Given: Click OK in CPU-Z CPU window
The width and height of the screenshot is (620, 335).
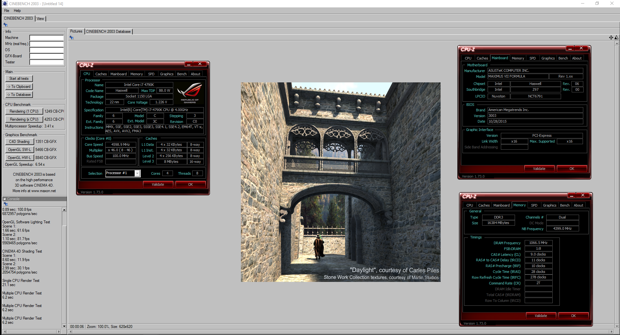Looking at the screenshot, I should [190, 184].
